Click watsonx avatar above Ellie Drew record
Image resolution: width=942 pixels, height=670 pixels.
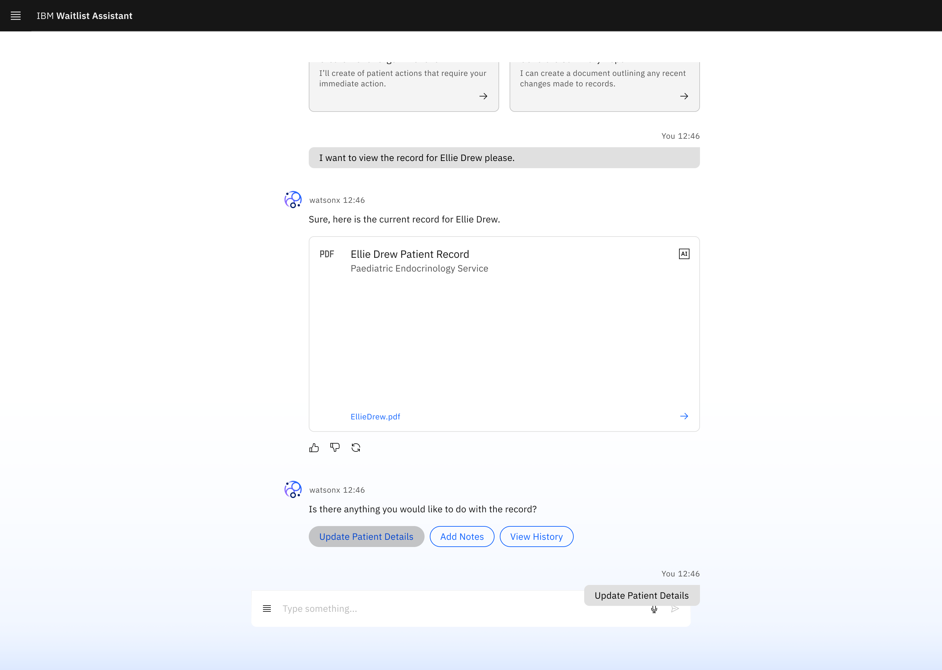293,200
